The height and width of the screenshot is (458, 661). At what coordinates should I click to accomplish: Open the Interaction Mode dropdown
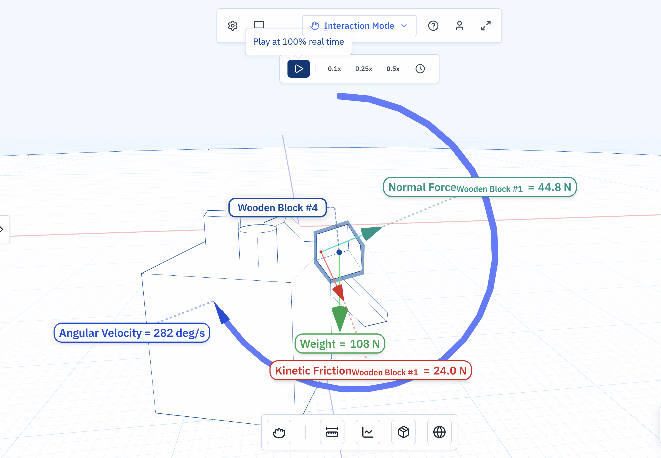359,26
